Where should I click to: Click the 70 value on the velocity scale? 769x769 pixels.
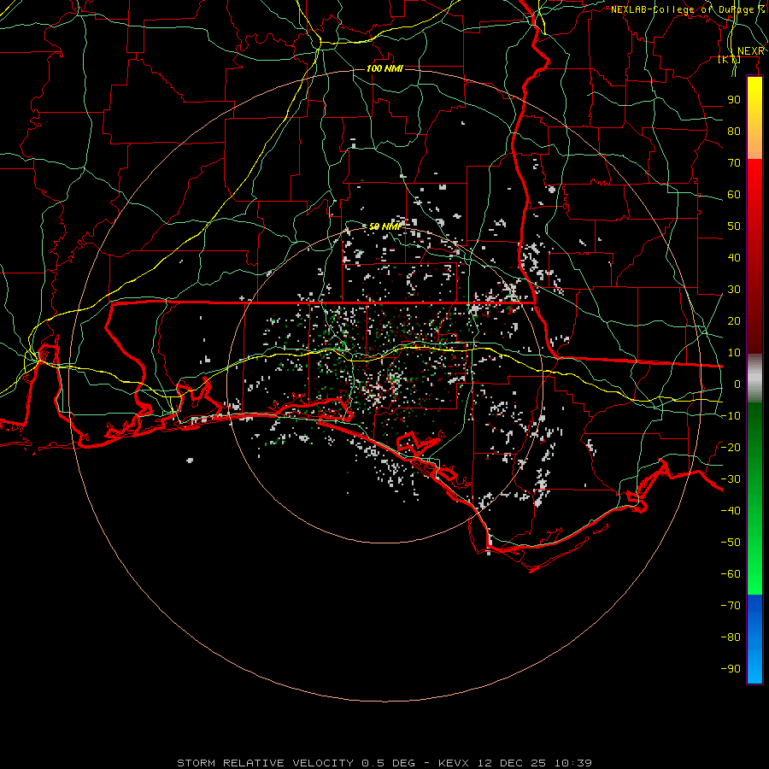point(734,163)
